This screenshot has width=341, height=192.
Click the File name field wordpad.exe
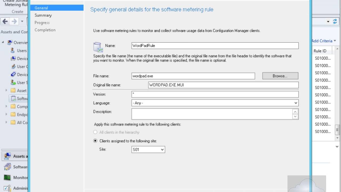coord(193,76)
